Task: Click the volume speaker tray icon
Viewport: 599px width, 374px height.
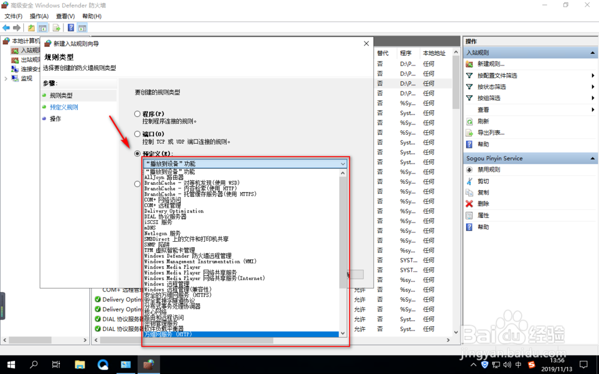Action: (507, 365)
